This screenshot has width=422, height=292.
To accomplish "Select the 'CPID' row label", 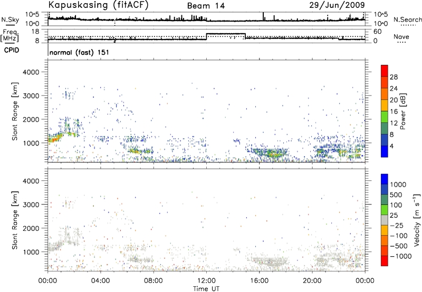I will 12,50.
